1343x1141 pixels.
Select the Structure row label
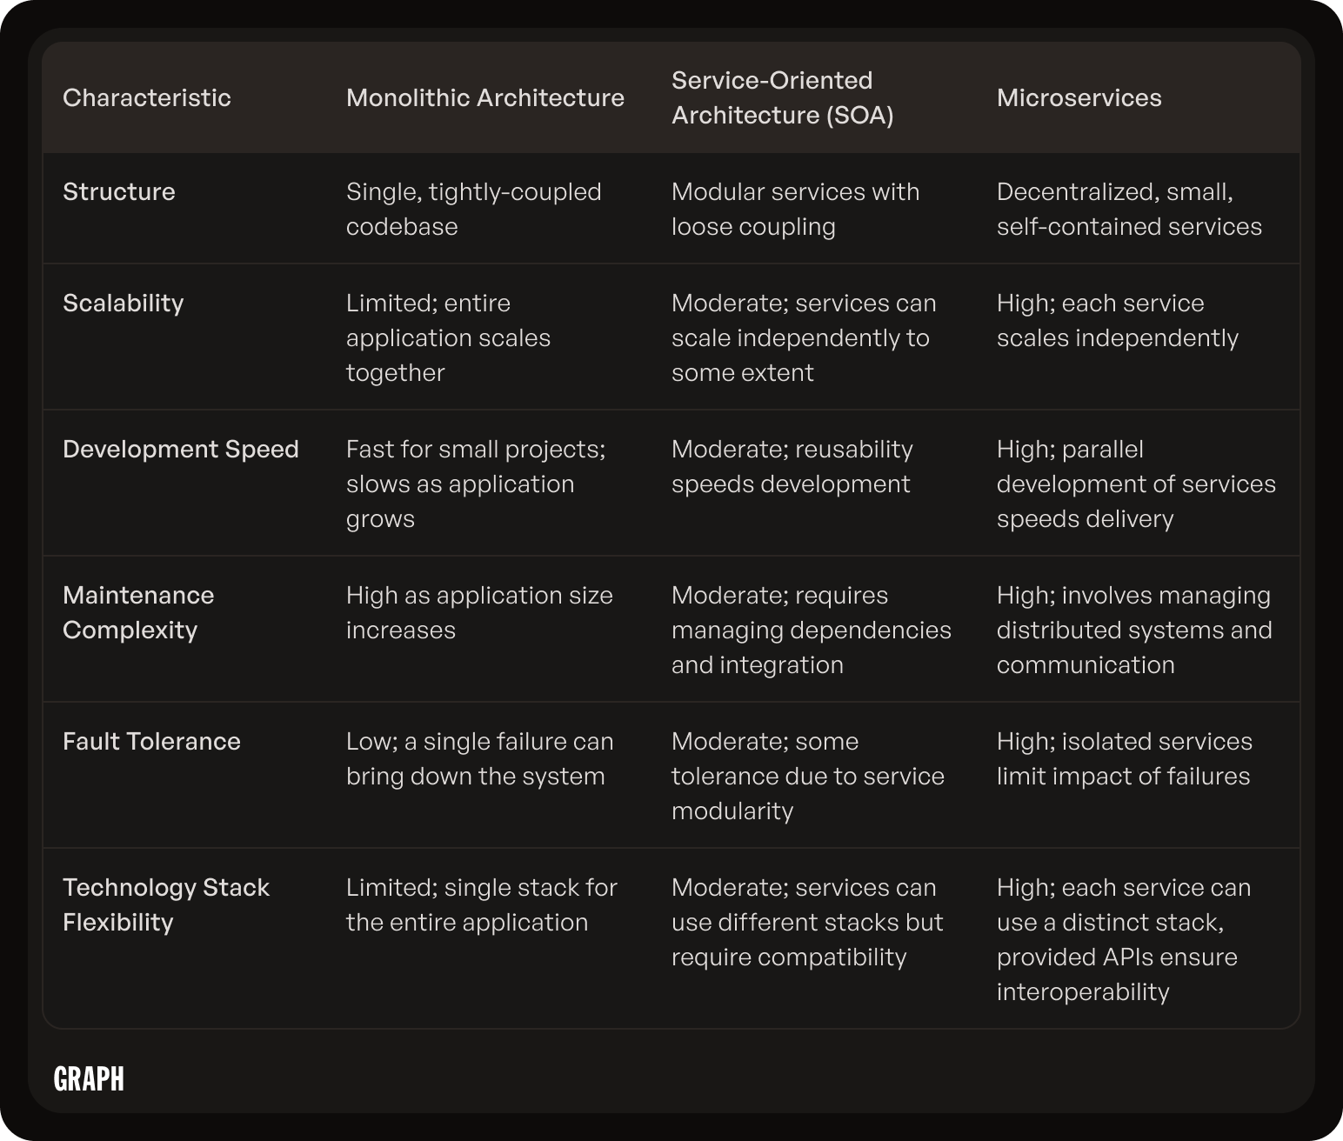(x=119, y=191)
